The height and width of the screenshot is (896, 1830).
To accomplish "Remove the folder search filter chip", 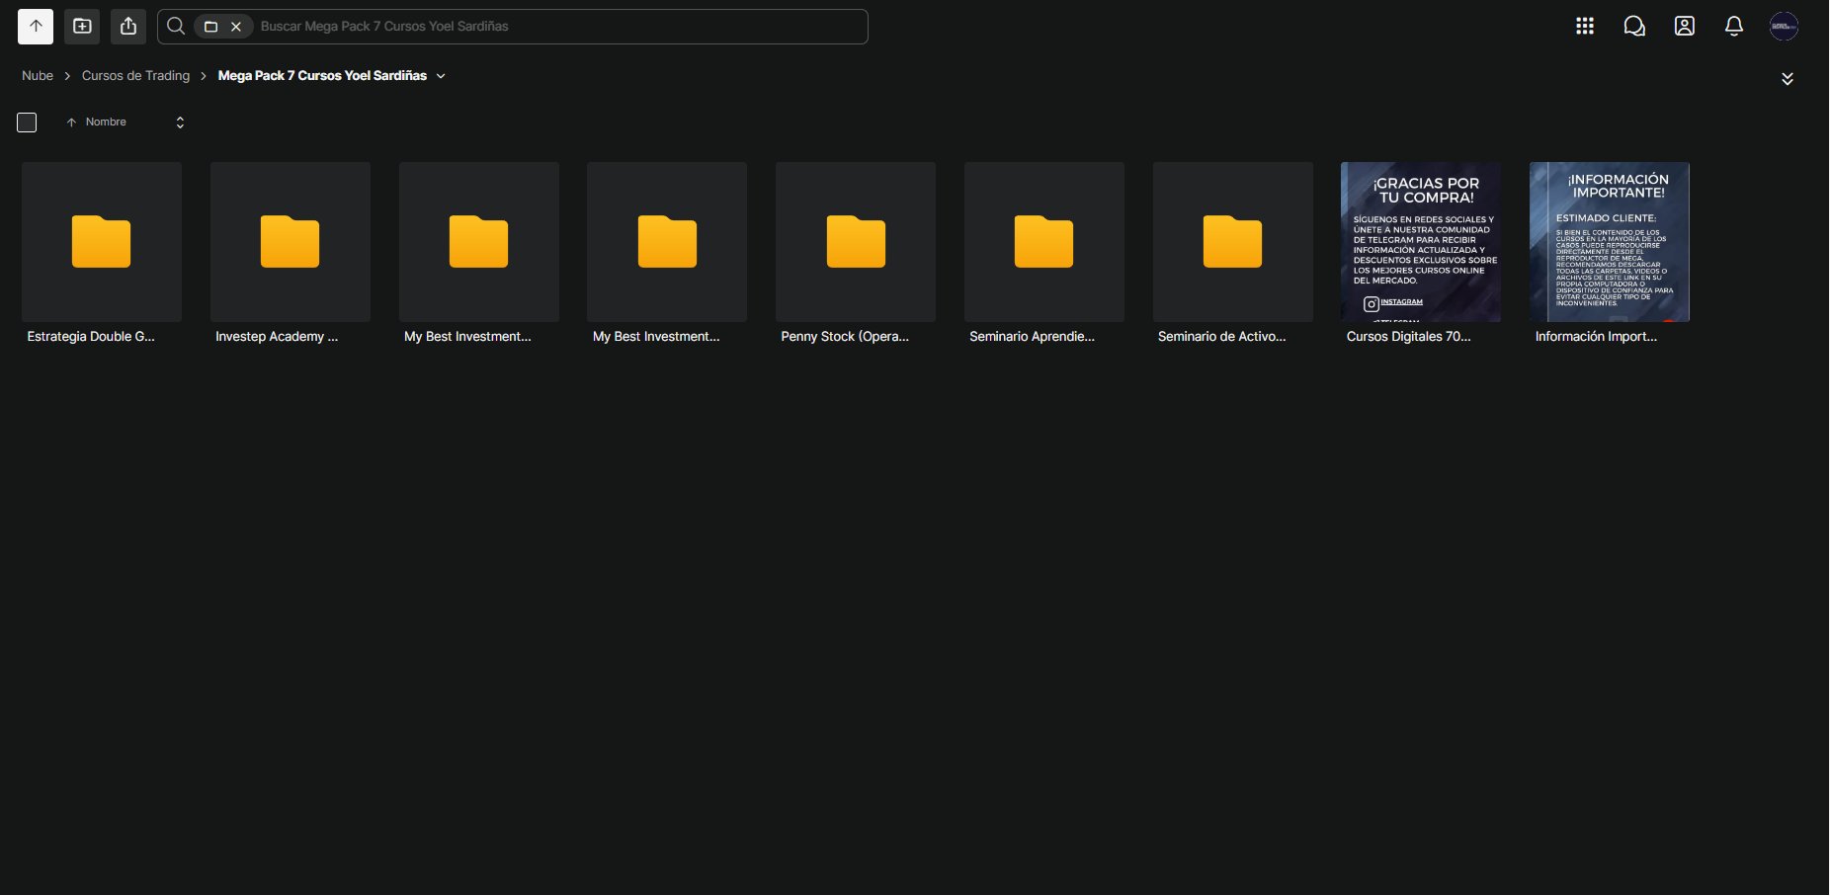I will [236, 27].
